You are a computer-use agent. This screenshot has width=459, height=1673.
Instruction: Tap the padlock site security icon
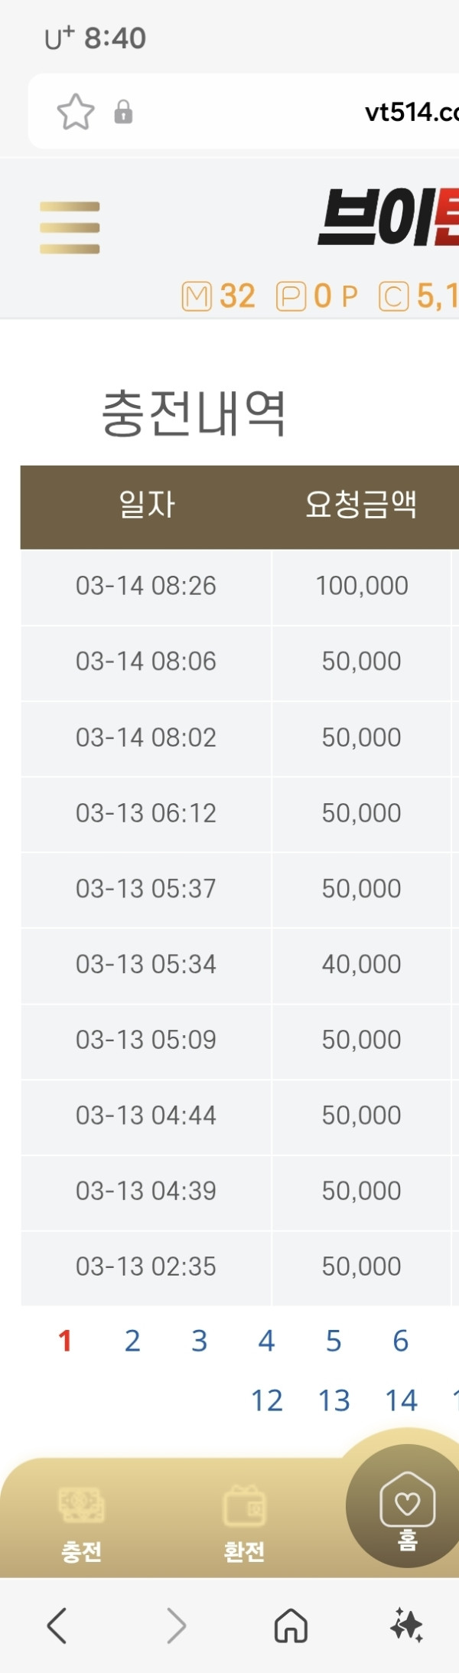tap(123, 113)
